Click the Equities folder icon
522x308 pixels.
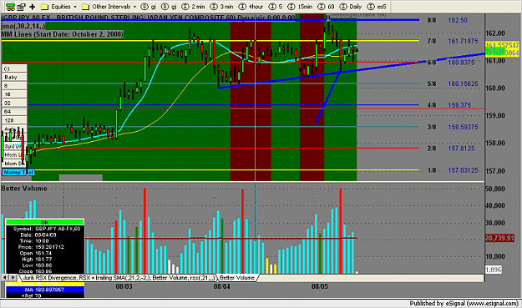[44, 7]
